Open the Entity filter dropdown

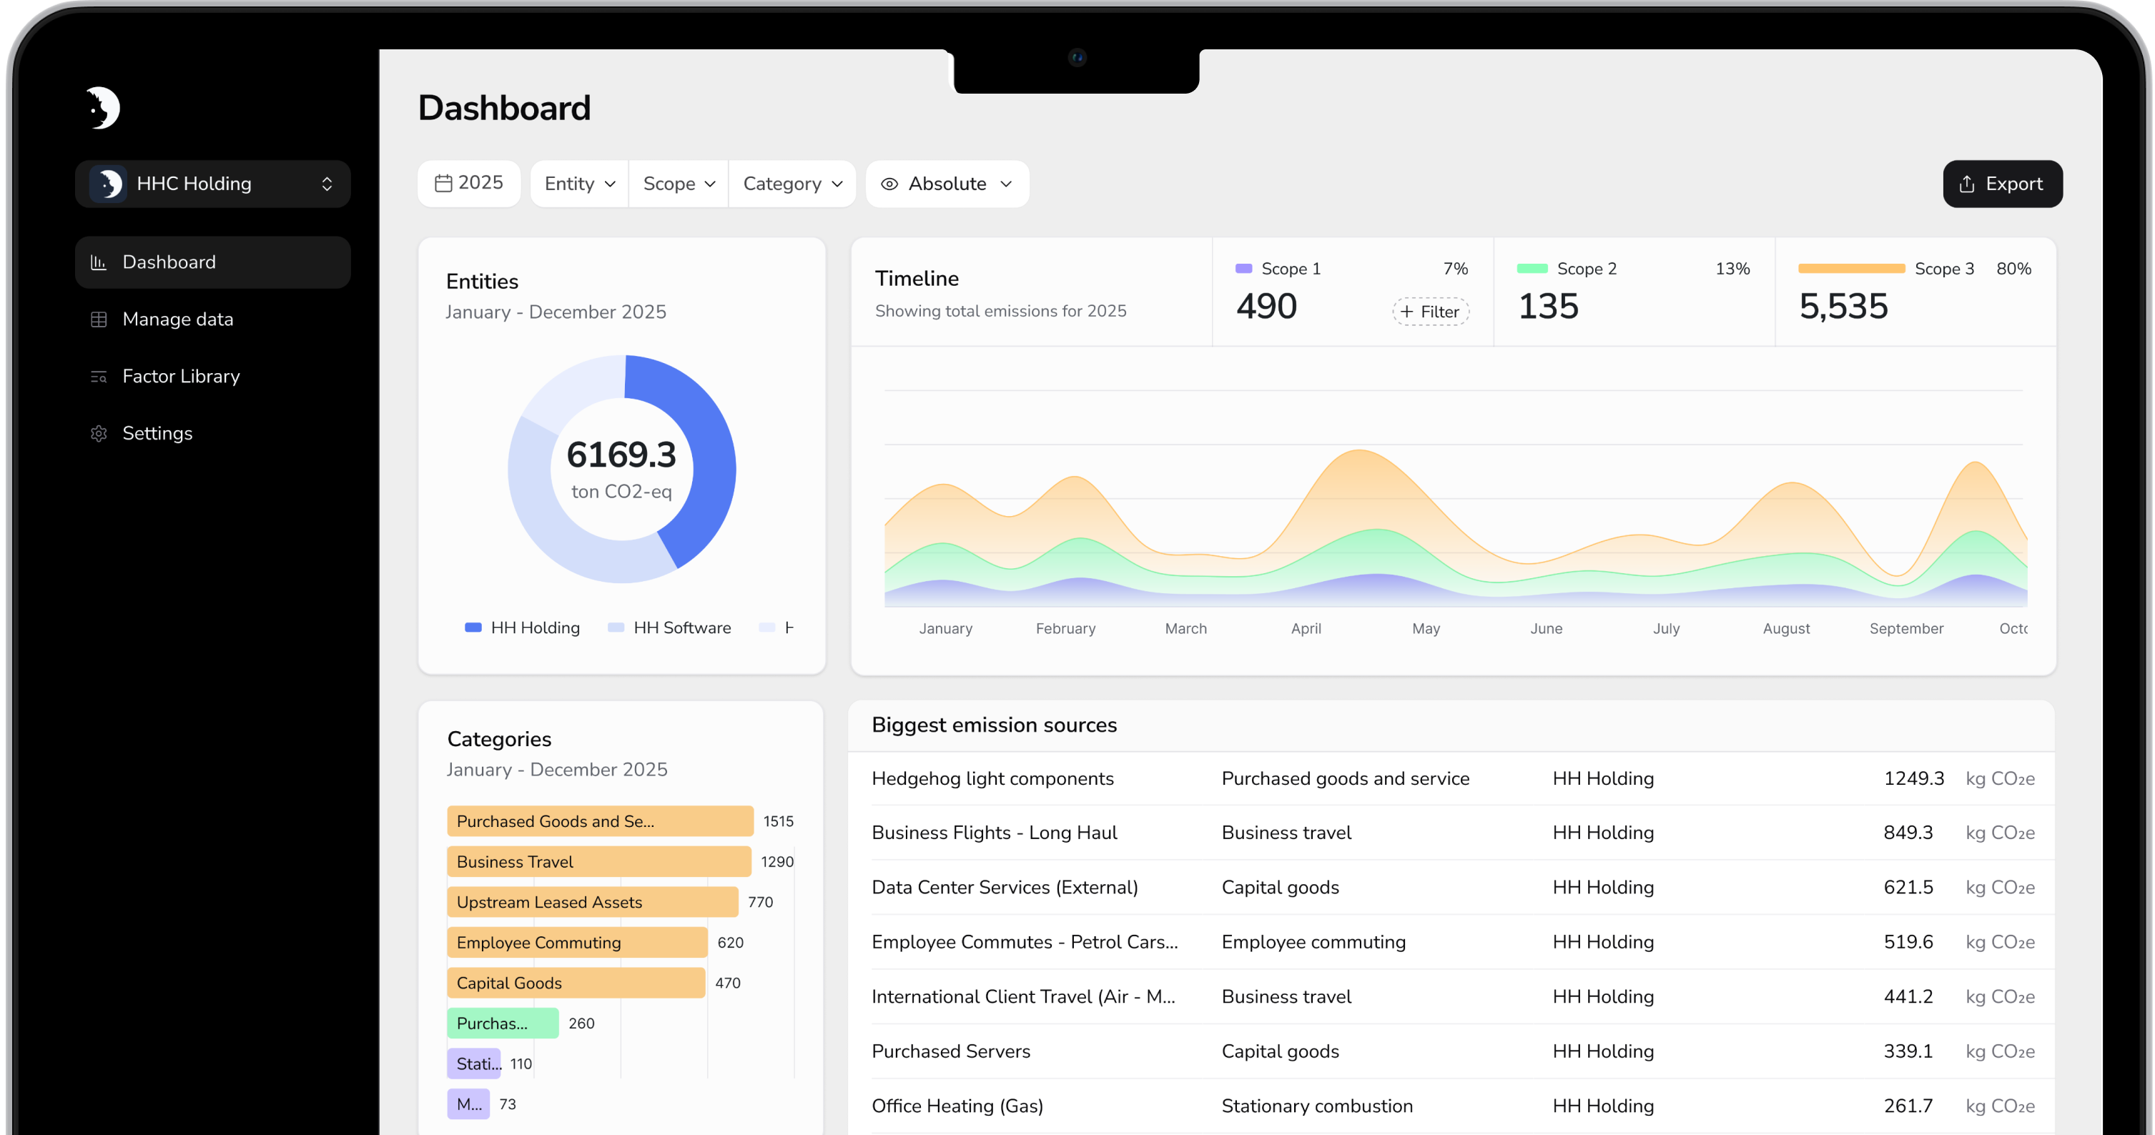point(580,184)
